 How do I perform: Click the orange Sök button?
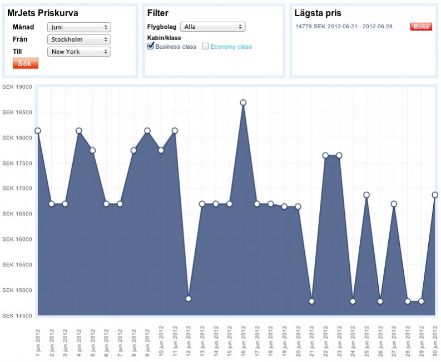tap(25, 63)
